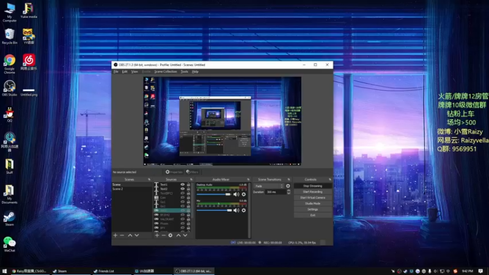Viewport: 489px width, 275px height.
Task: Mute the Desktop Audio speaker icon
Action: pos(237,194)
